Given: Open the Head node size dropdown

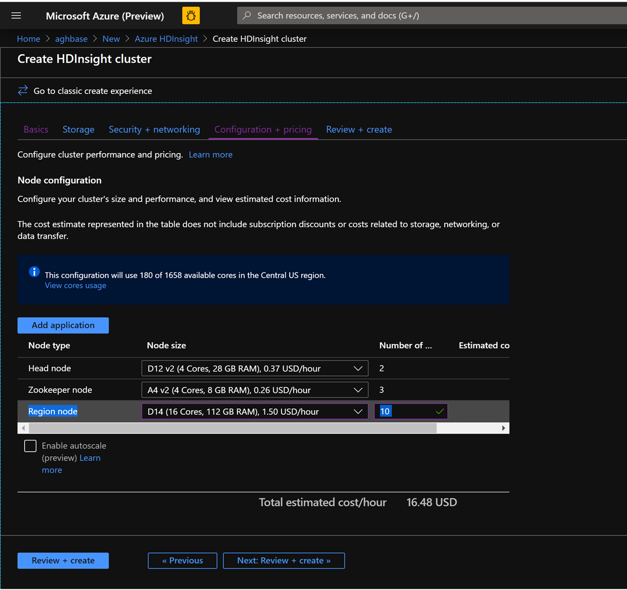Looking at the screenshot, I should pos(255,368).
